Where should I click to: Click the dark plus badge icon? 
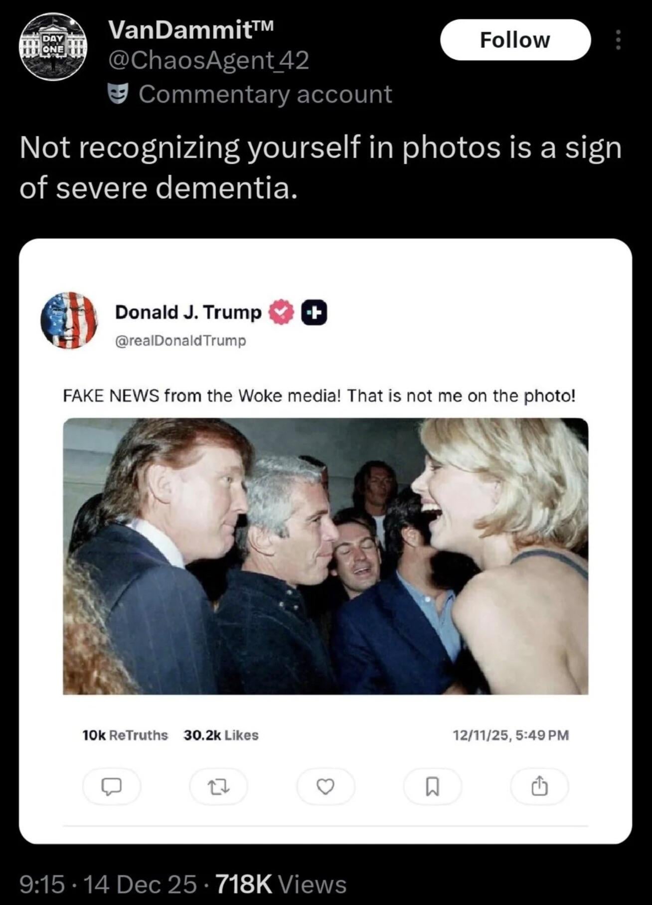[x=315, y=313]
